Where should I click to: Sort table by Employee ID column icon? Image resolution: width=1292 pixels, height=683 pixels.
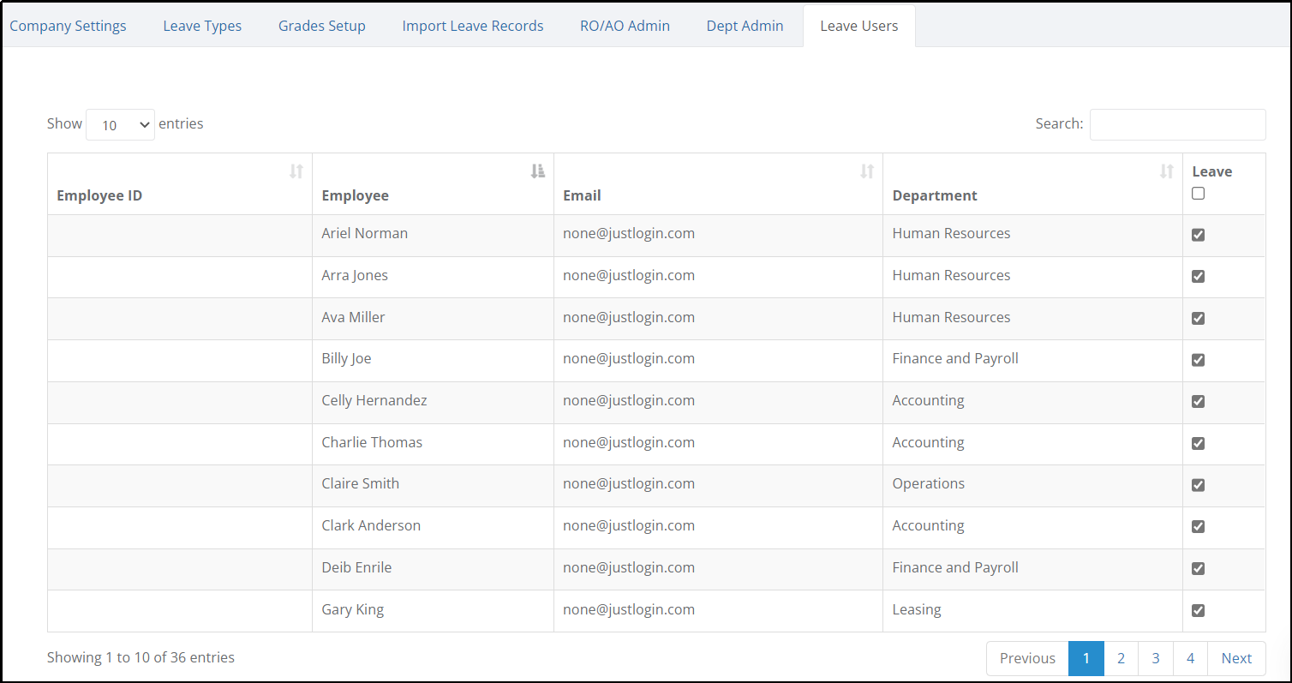[x=296, y=171]
